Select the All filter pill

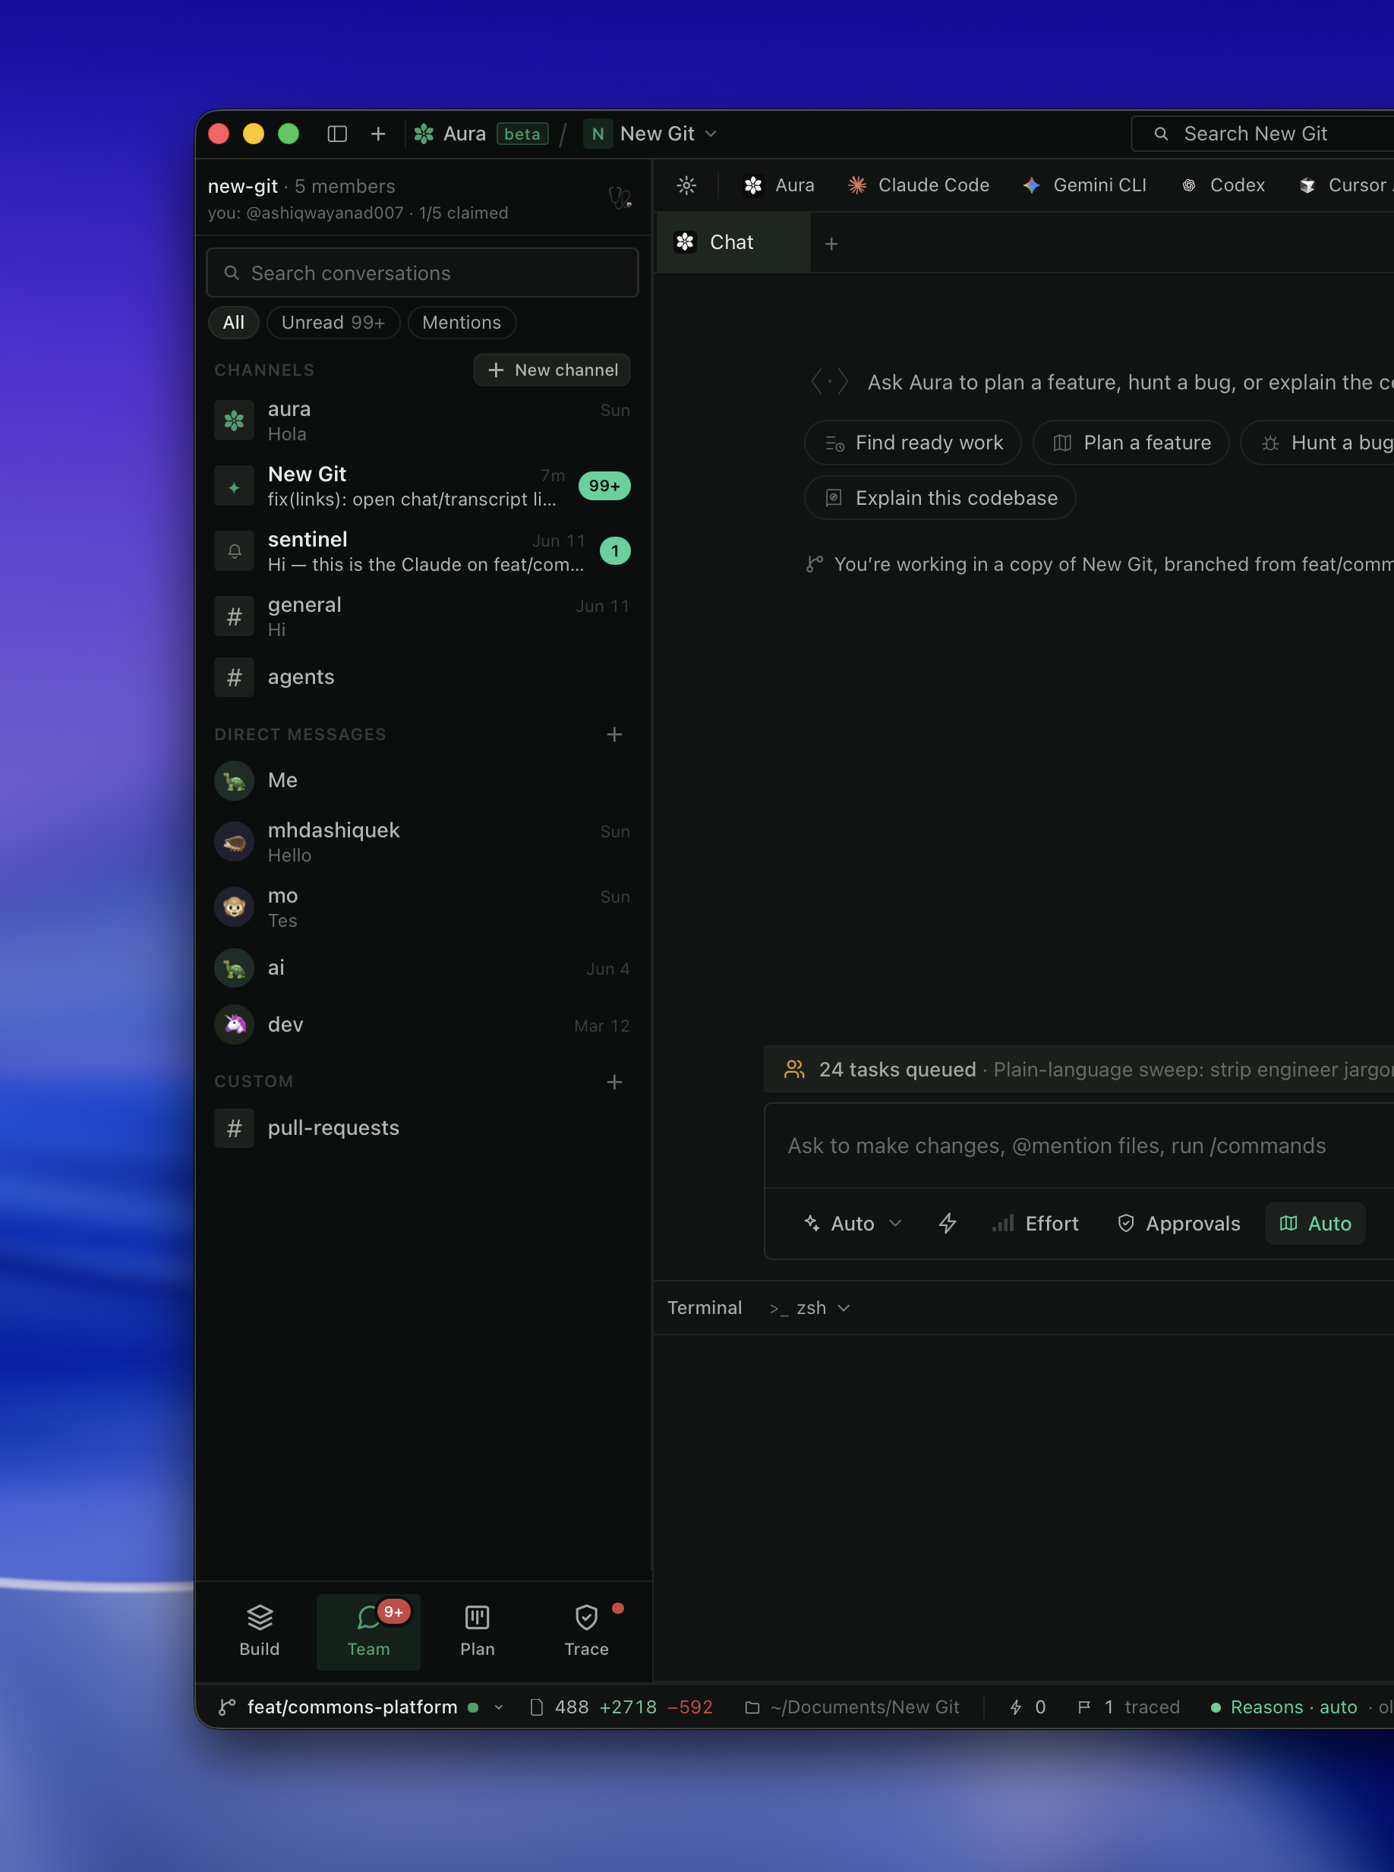click(234, 323)
